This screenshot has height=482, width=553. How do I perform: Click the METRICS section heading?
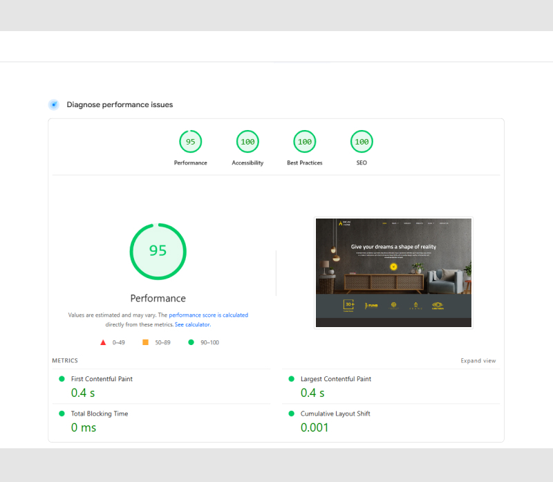pyautogui.click(x=65, y=361)
